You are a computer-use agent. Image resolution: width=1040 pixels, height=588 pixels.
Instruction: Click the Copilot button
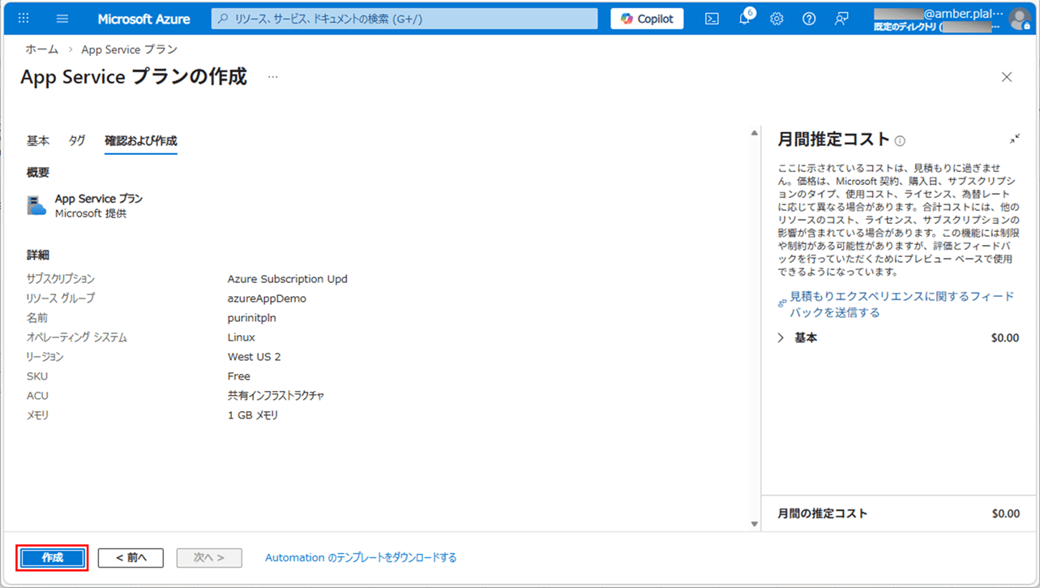coord(647,19)
